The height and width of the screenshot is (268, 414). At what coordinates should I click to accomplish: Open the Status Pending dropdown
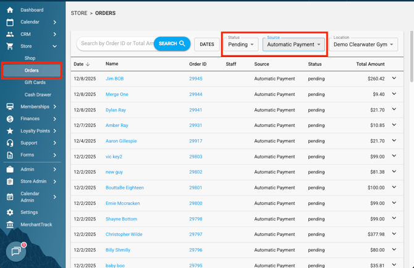(x=241, y=45)
